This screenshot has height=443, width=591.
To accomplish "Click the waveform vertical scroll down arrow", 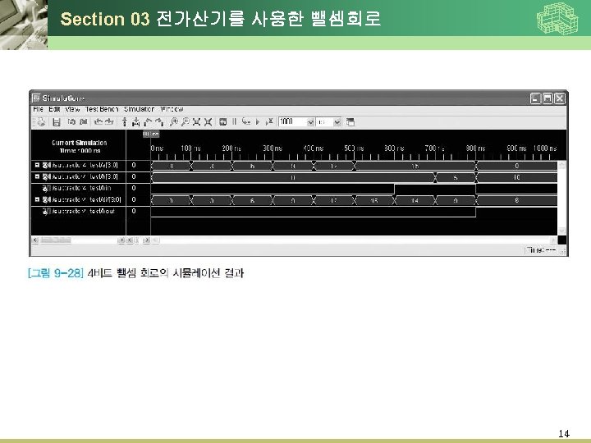I will click(561, 231).
